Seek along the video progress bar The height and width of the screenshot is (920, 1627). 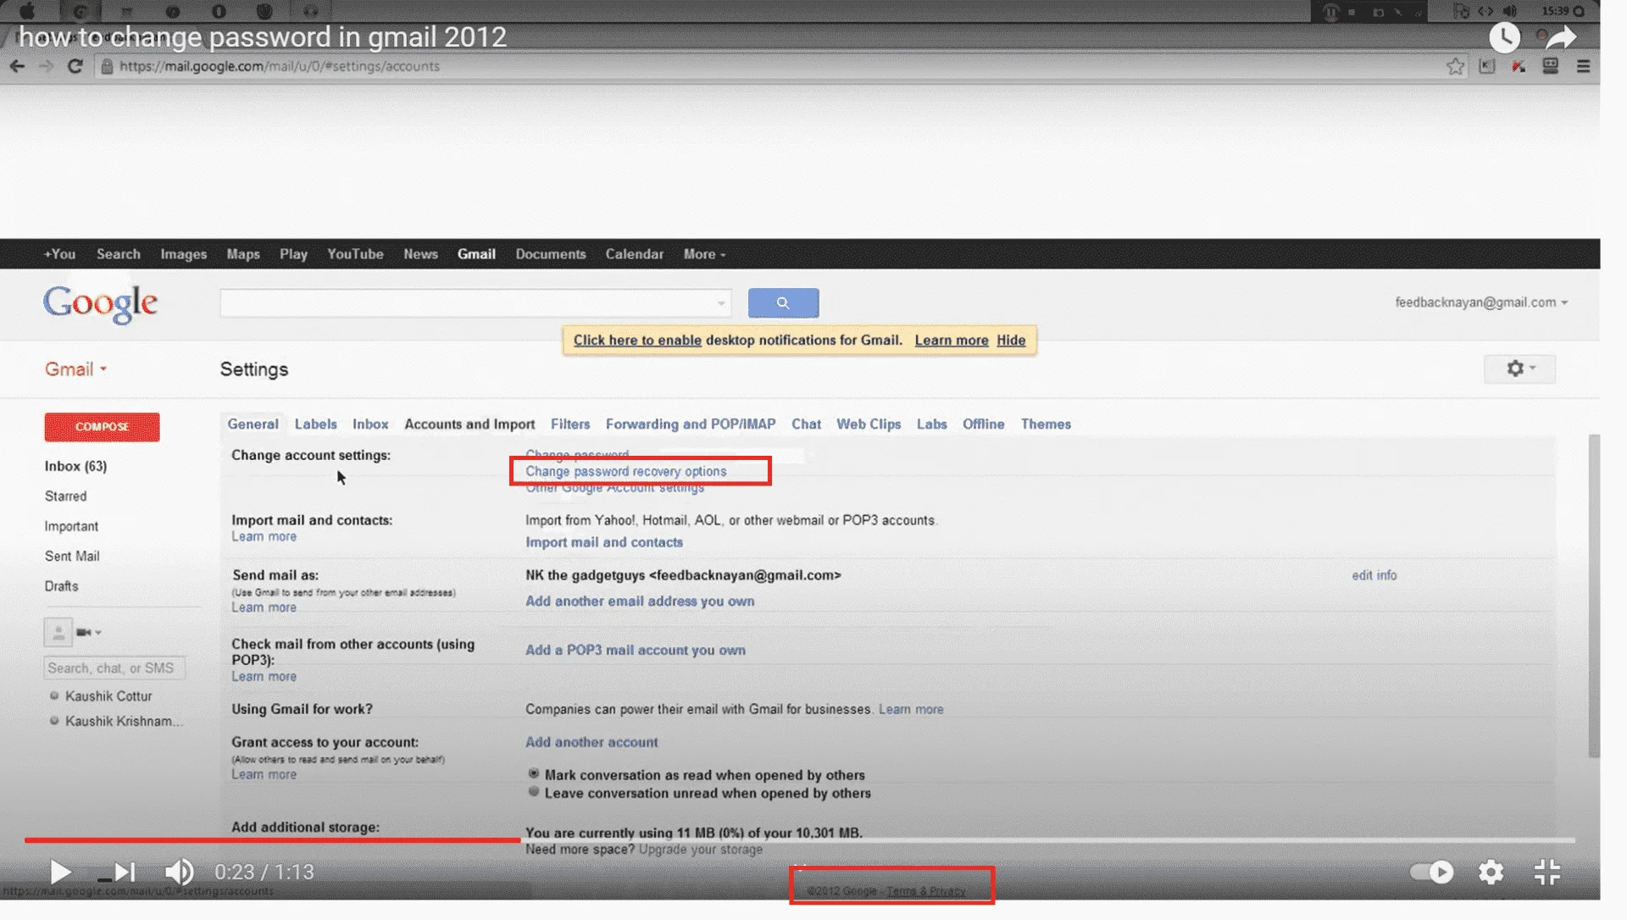800,840
